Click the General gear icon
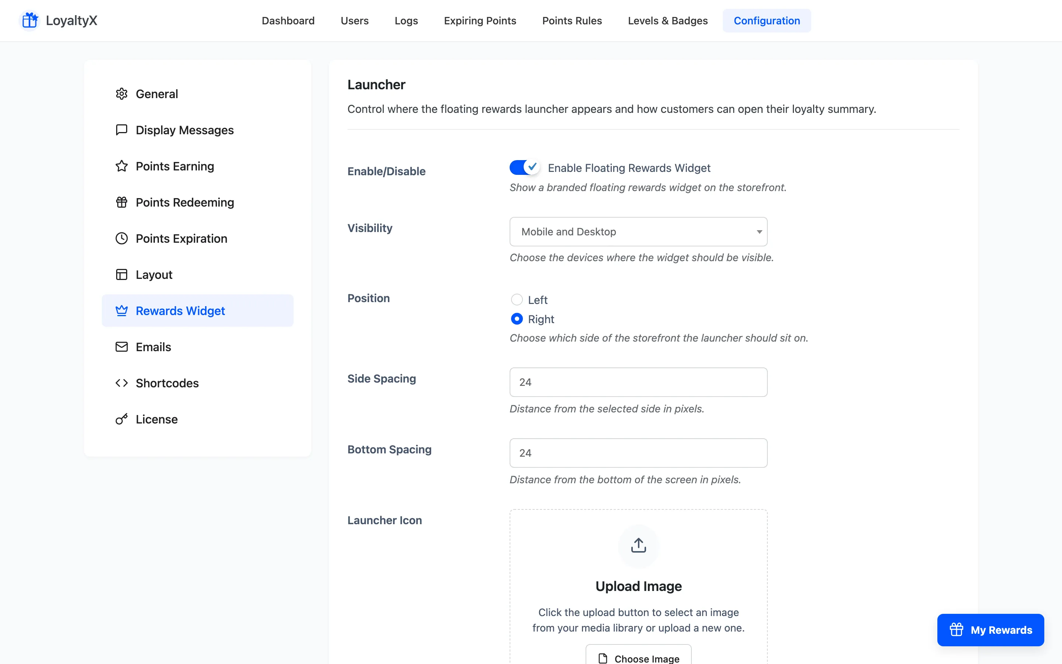1062x664 pixels. (122, 94)
